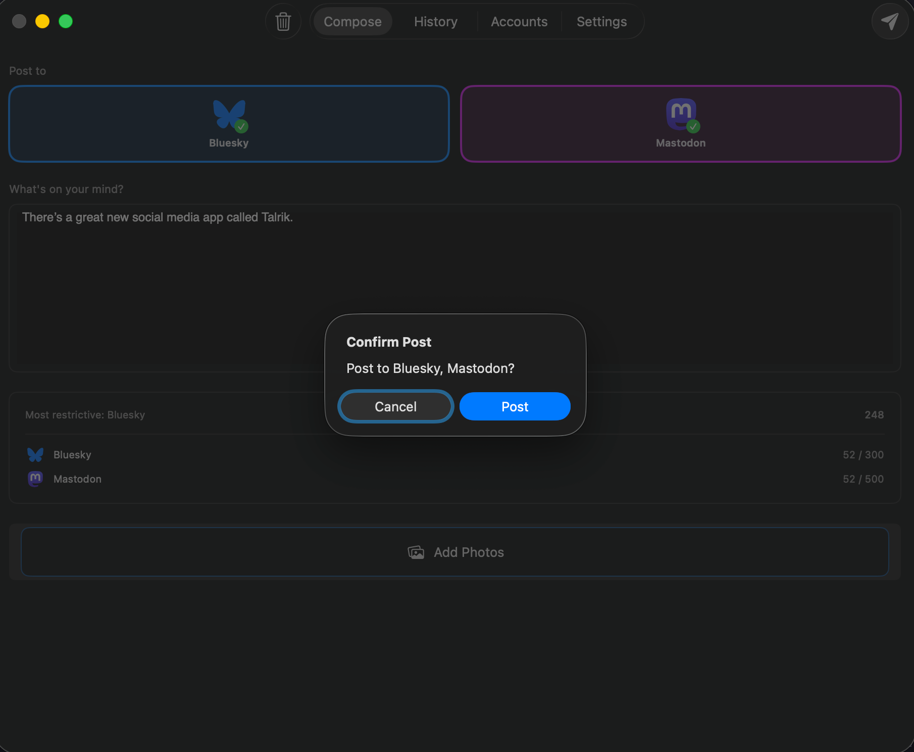Click the photo icon inside Add Photos
Screen dimensions: 914x752
415,552
